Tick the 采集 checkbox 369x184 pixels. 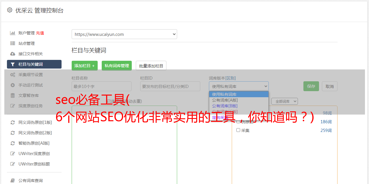click(x=238, y=130)
